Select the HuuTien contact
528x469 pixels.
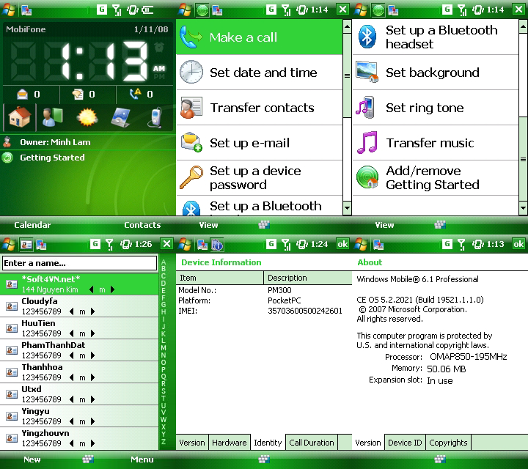[79, 328]
